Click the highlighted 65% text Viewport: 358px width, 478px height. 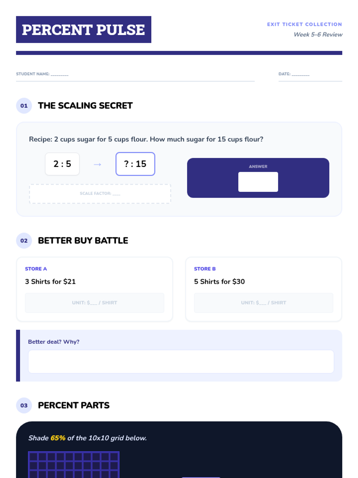(58, 438)
